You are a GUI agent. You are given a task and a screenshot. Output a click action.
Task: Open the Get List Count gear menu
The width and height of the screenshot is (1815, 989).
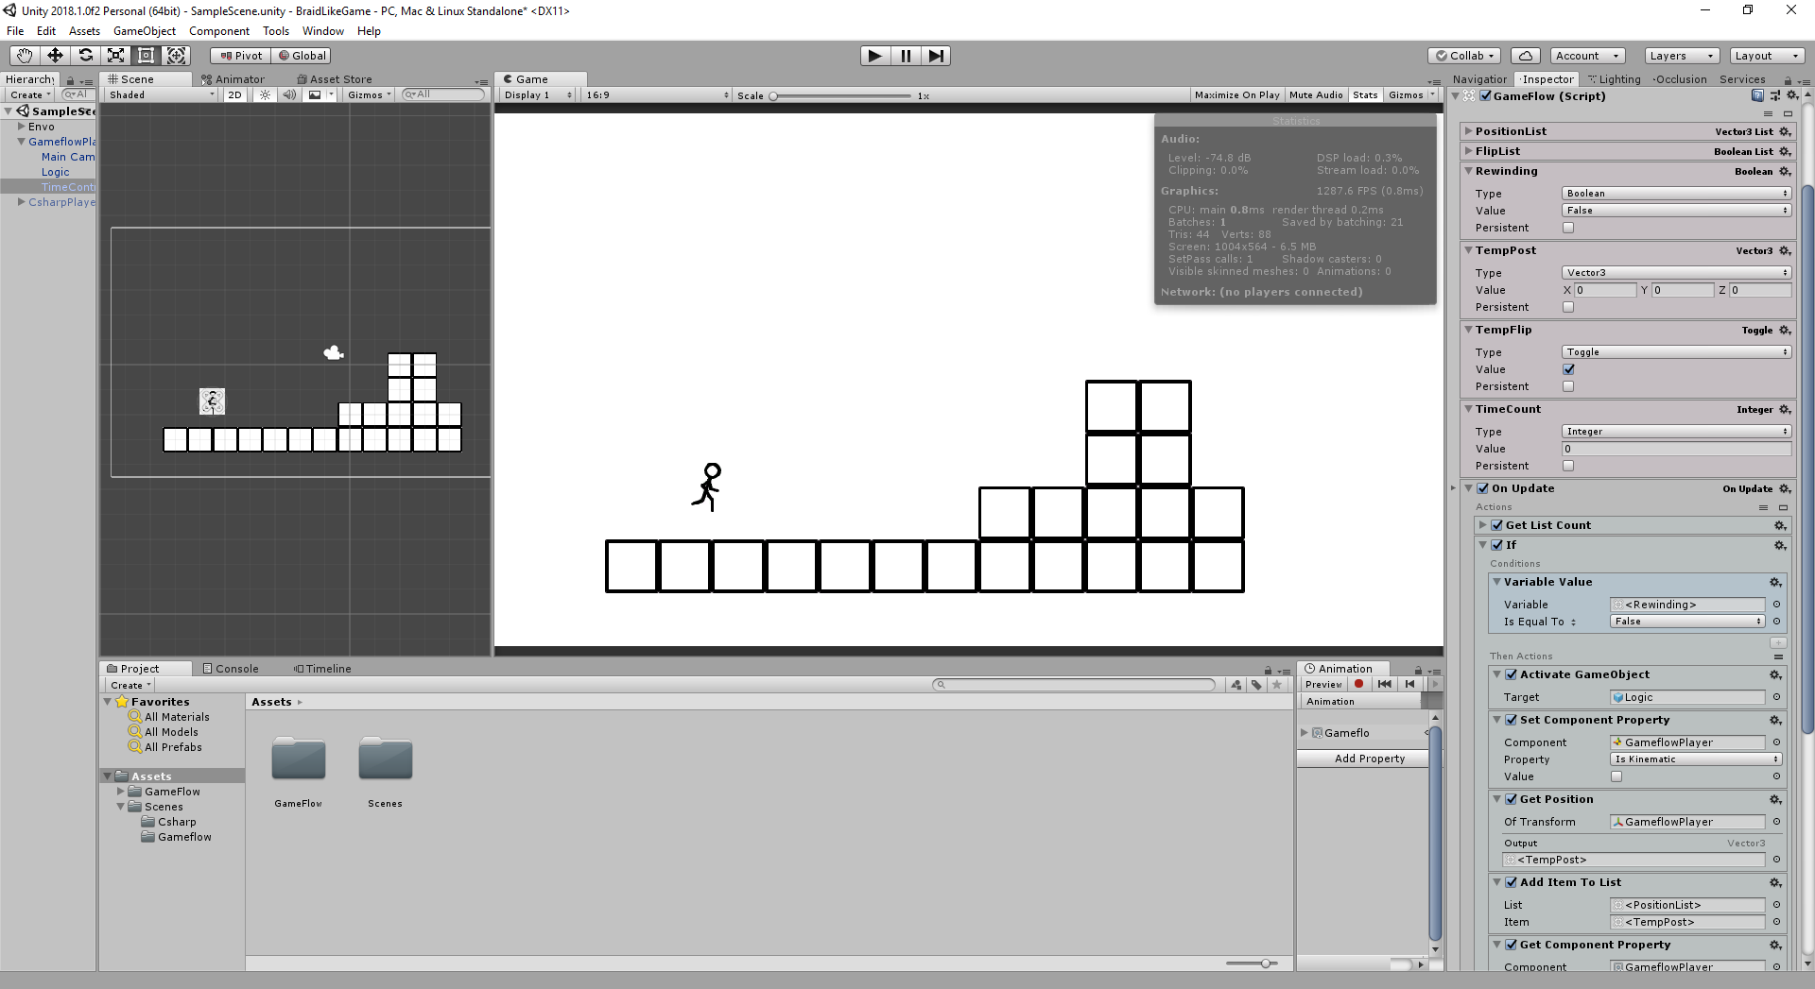pyautogui.click(x=1780, y=525)
